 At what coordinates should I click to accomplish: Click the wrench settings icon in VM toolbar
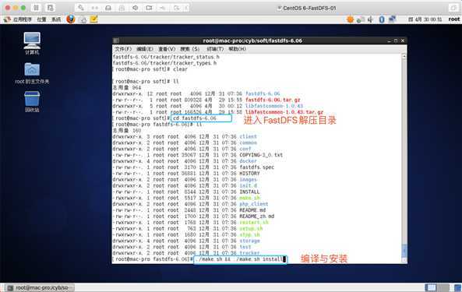click(x=81, y=8)
